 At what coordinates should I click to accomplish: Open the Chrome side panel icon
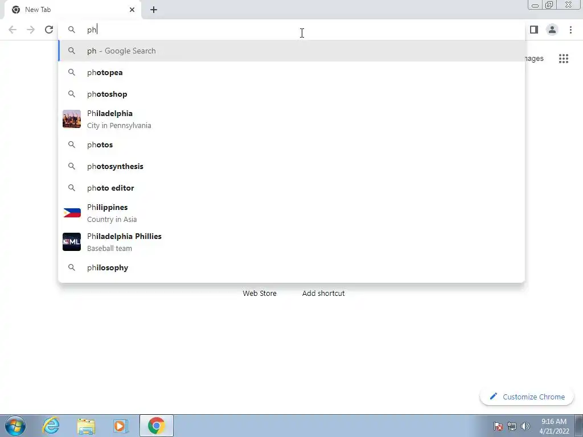coord(534,30)
